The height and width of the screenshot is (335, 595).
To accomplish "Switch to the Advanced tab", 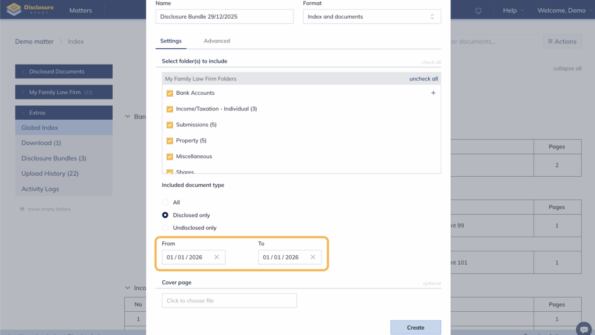I will click(x=217, y=41).
